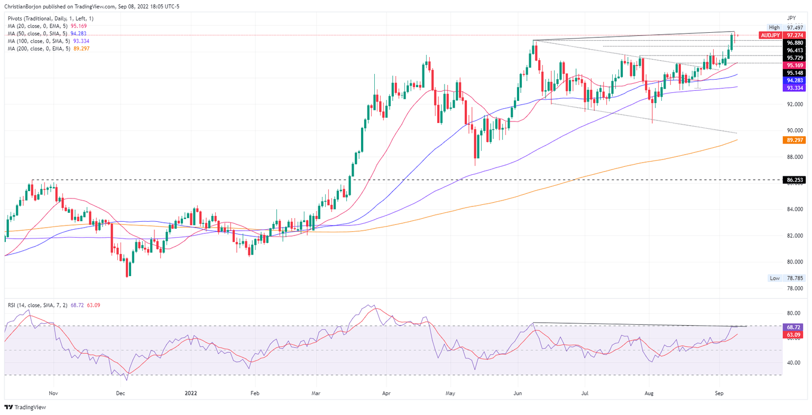Select the MA 100 SMA legend line
The width and height of the screenshot is (812, 415).
pos(49,41)
